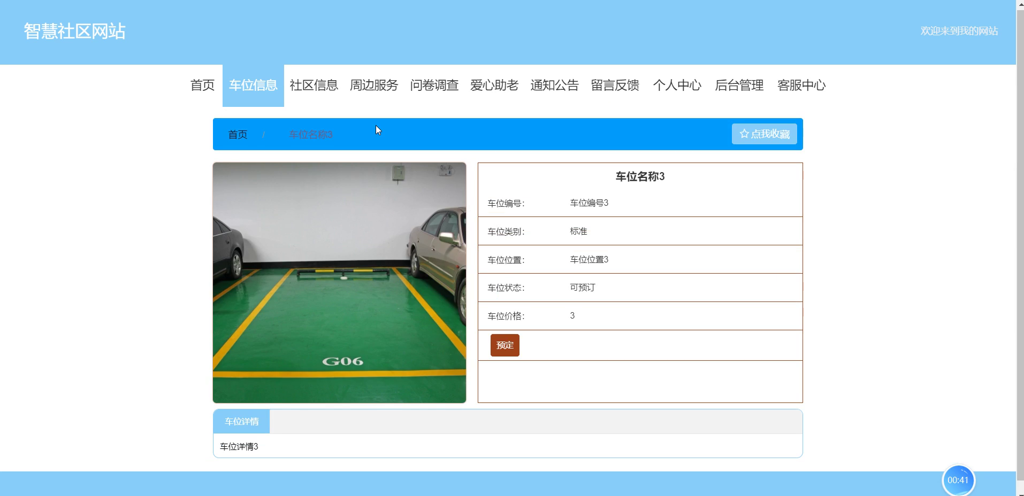Select the 车位详情 tab
This screenshot has height=496, width=1024.
tap(242, 422)
